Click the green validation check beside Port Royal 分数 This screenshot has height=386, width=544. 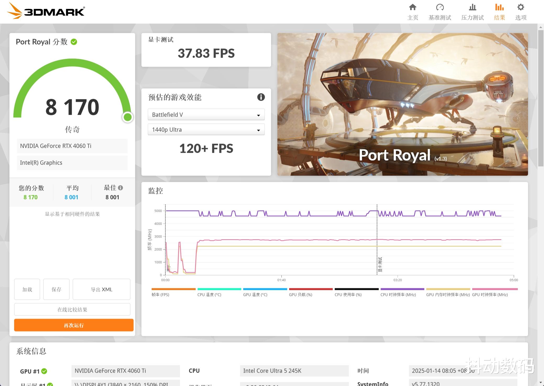coord(74,42)
